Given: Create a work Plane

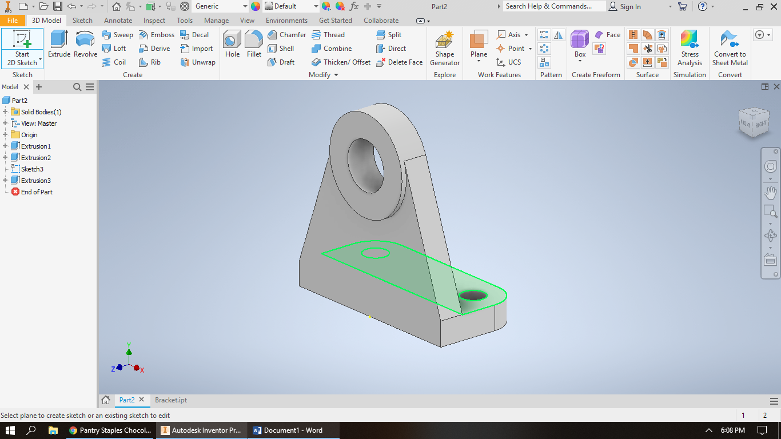Looking at the screenshot, I should pyautogui.click(x=479, y=46).
